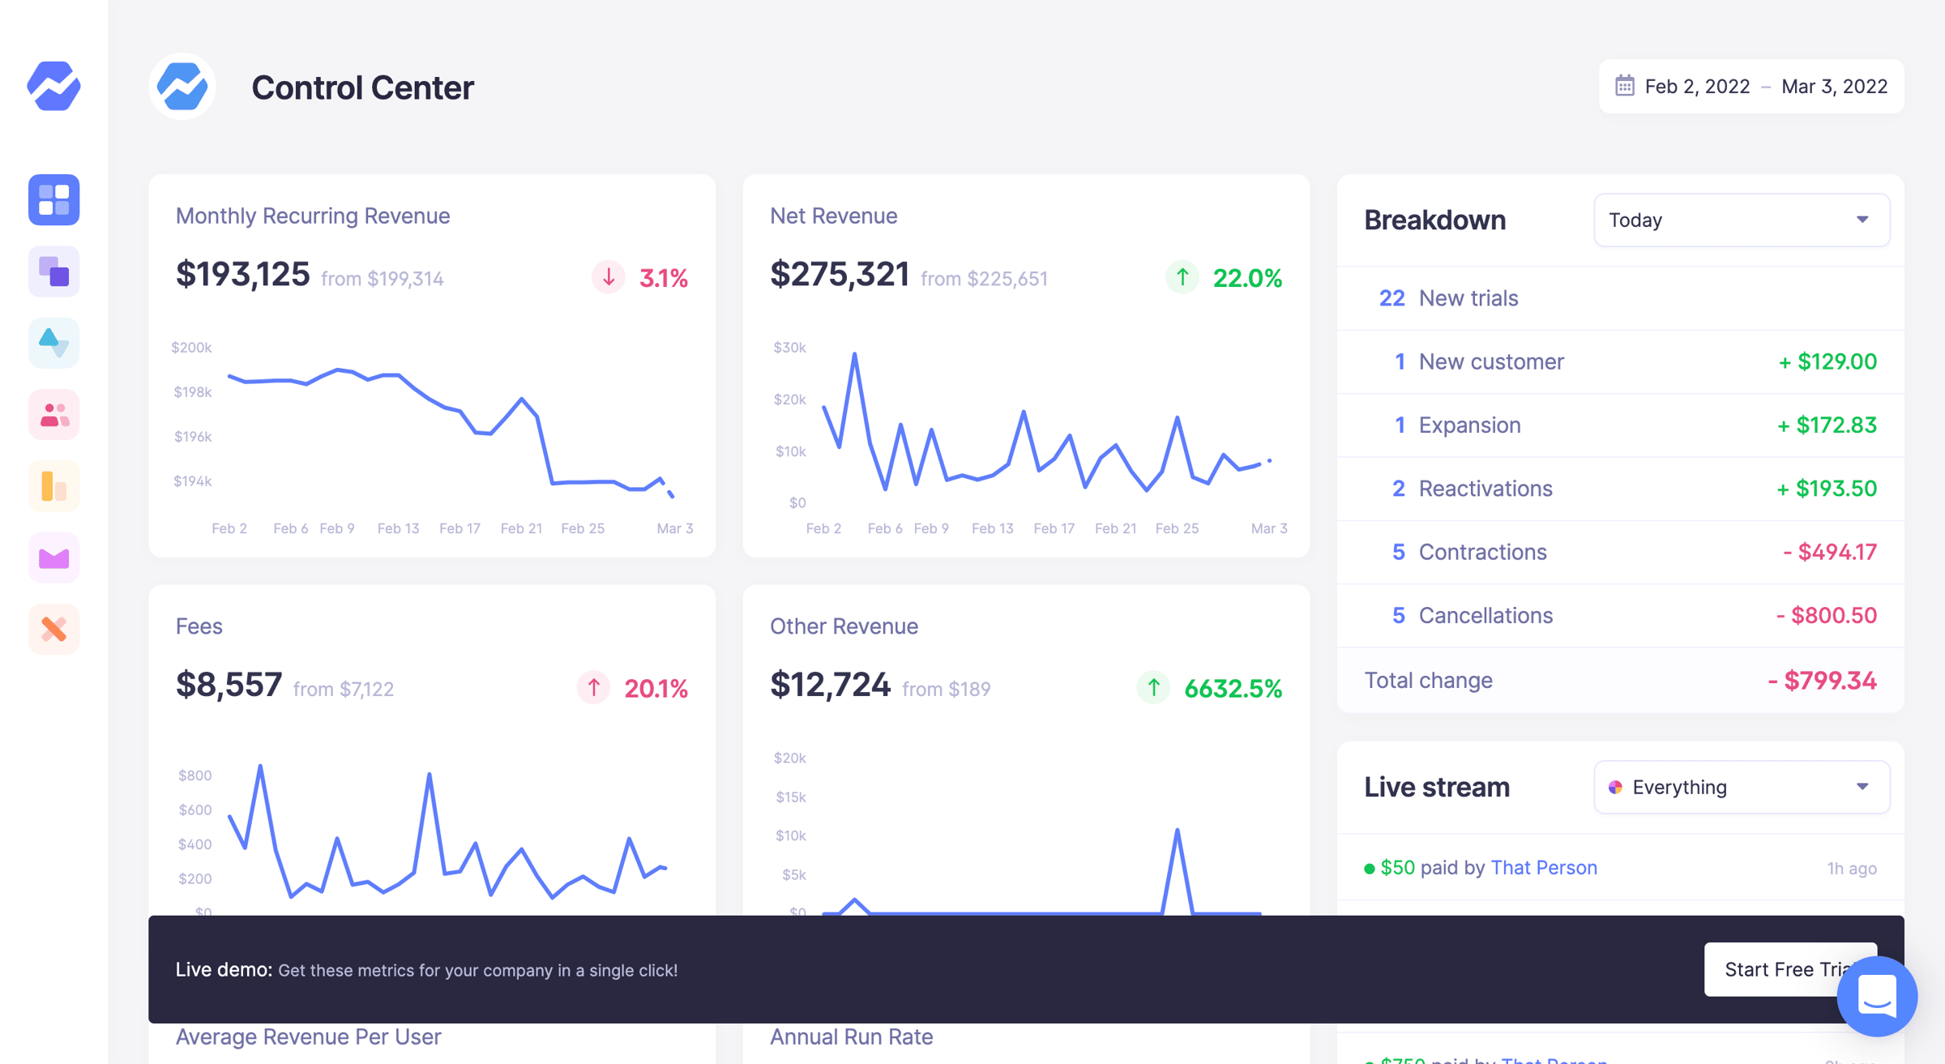
Task: Open the chat bubble support widget
Action: 1877,996
